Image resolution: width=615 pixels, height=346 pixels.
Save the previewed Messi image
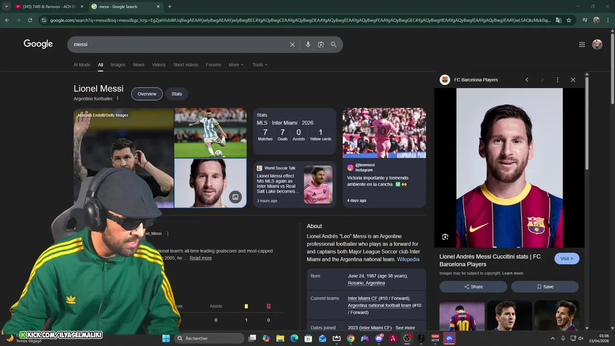pyautogui.click(x=545, y=287)
